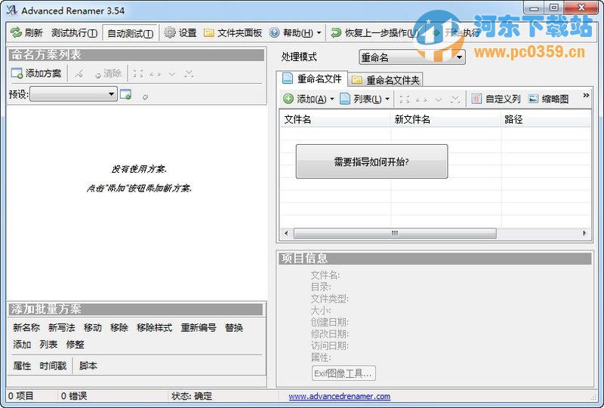Click the green Add (添加) files button
Image resolution: width=604 pixels, height=408 pixels.
305,99
